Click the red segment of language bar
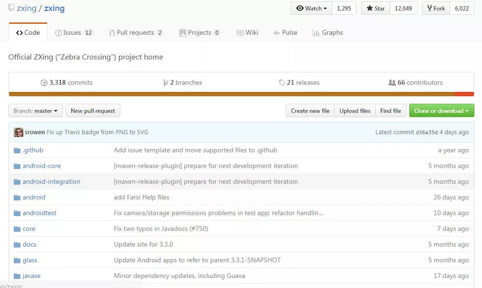Viewport: 482px width, 288px height. pyautogui.click(x=465, y=94)
